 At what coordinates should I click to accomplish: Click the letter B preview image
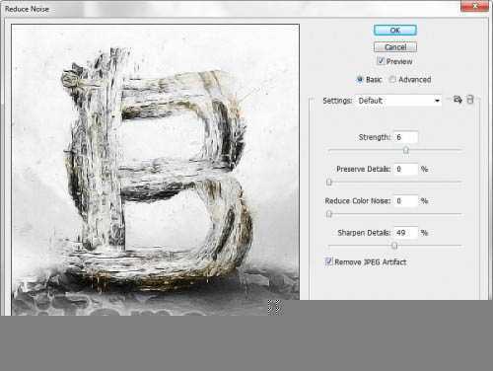pos(155,170)
